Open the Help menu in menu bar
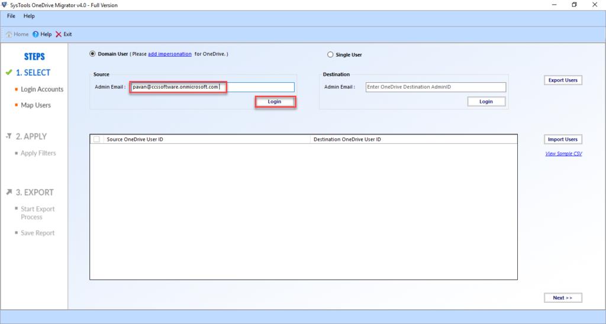Screen dimensions: 606x324 pyautogui.click(x=29, y=16)
